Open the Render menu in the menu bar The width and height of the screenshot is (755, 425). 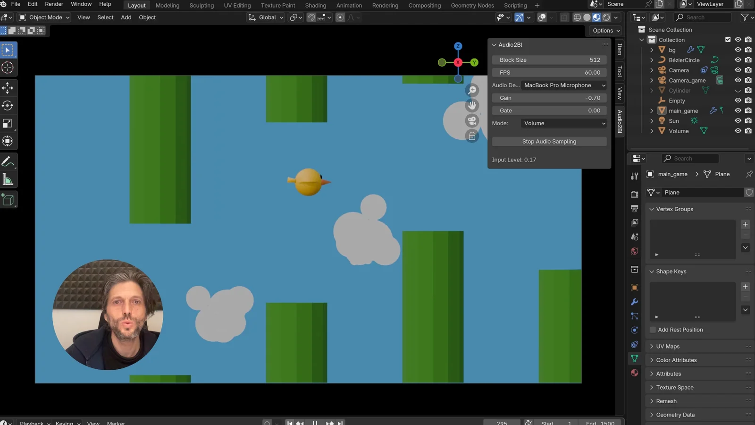[x=54, y=4]
